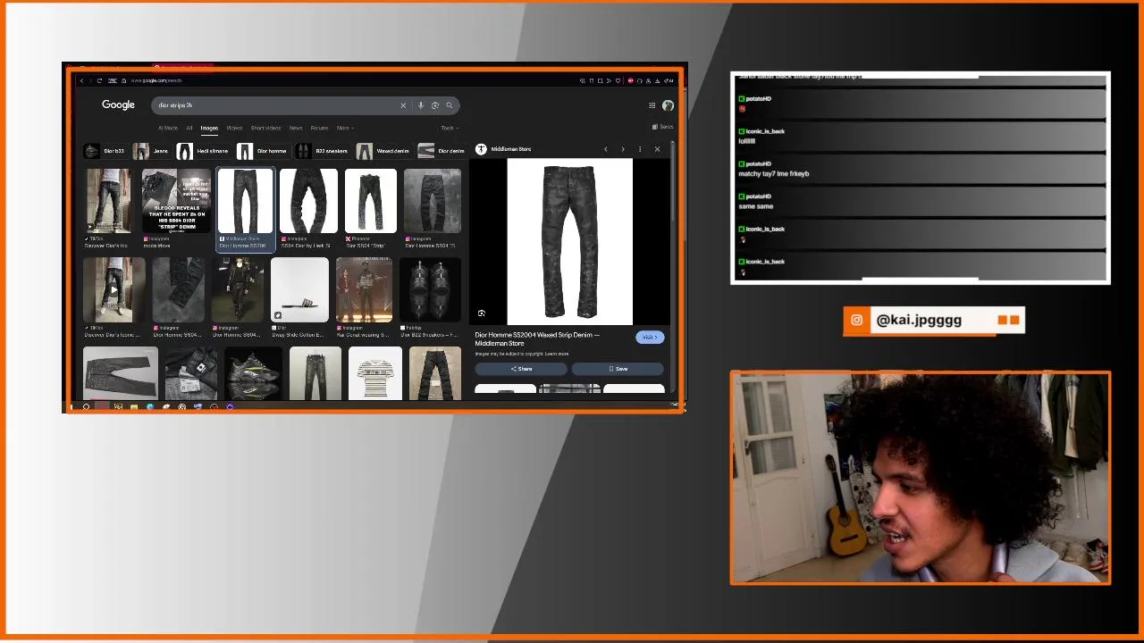1144x643 pixels.
Task: Open the Middleman Store source logo
Action: 481,149
